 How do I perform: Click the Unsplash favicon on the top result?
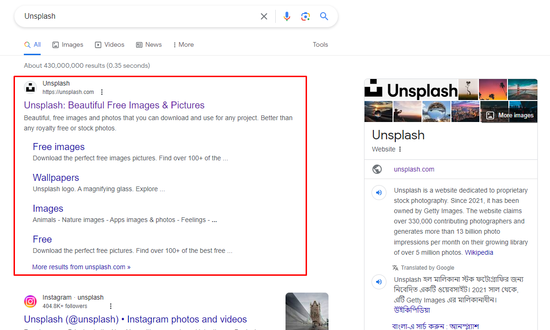click(30, 87)
